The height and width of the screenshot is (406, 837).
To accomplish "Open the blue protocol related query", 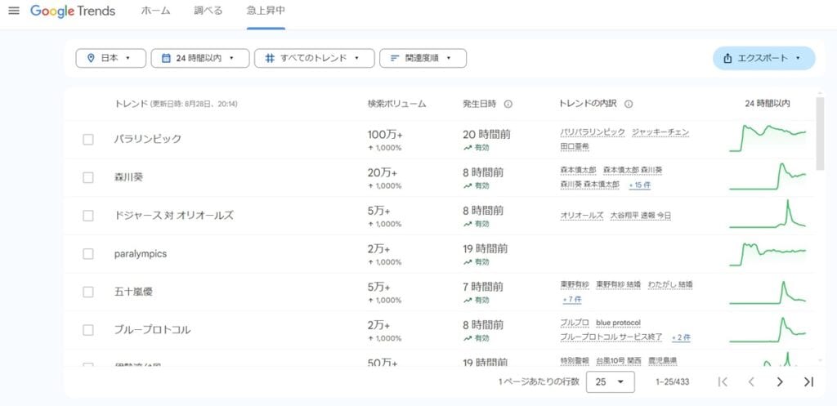I will (x=618, y=323).
